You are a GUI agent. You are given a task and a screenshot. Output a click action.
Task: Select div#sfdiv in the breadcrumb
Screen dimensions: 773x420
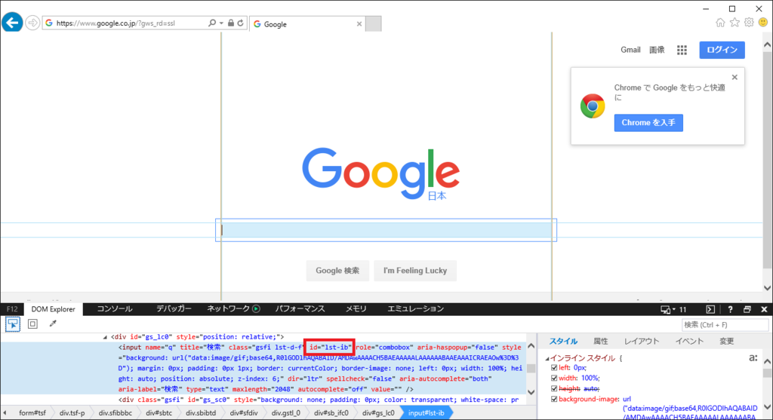click(244, 413)
